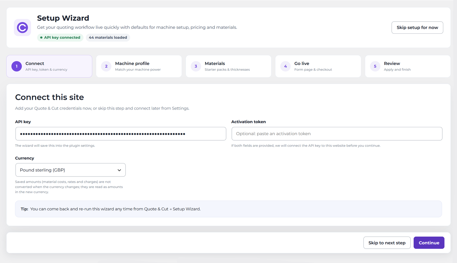Click the Currency dropdown chevron arrow
This screenshot has width=457, height=263.
119,170
